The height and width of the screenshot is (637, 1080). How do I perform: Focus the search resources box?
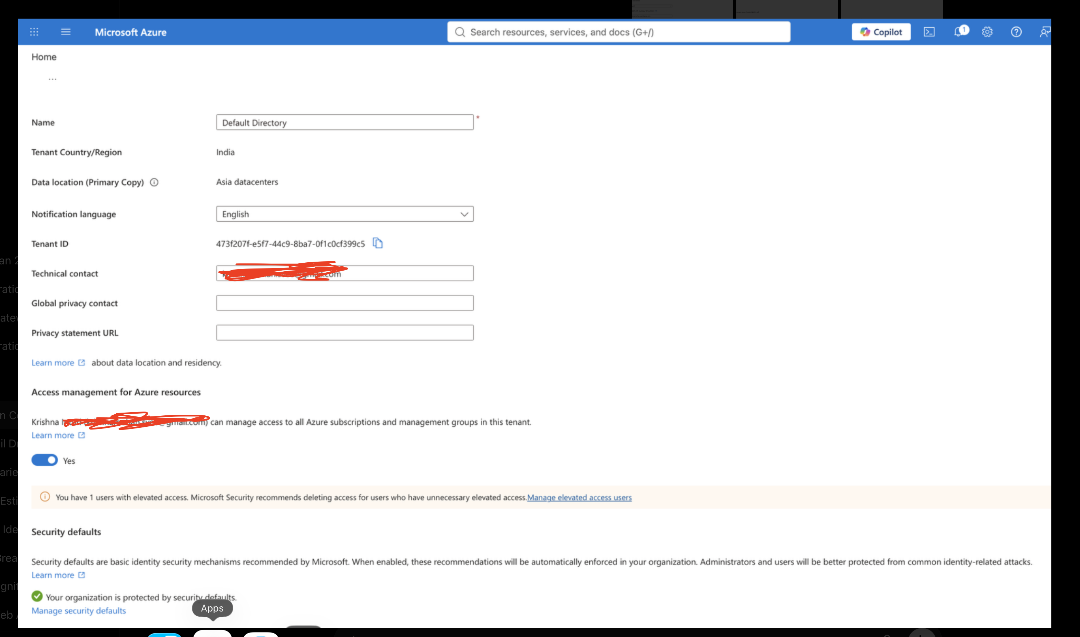click(x=619, y=32)
